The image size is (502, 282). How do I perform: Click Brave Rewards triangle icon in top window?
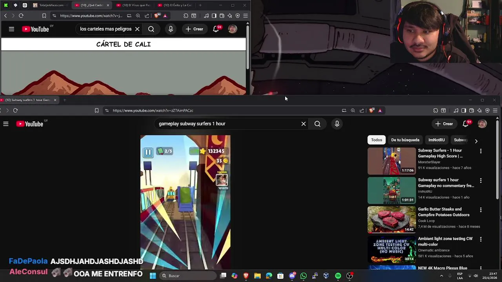pyautogui.click(x=165, y=16)
